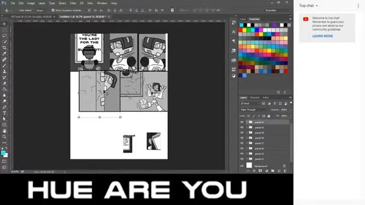The image size is (365, 205).
Task: Click the cyan foreground color swatch
Action: tap(3, 153)
